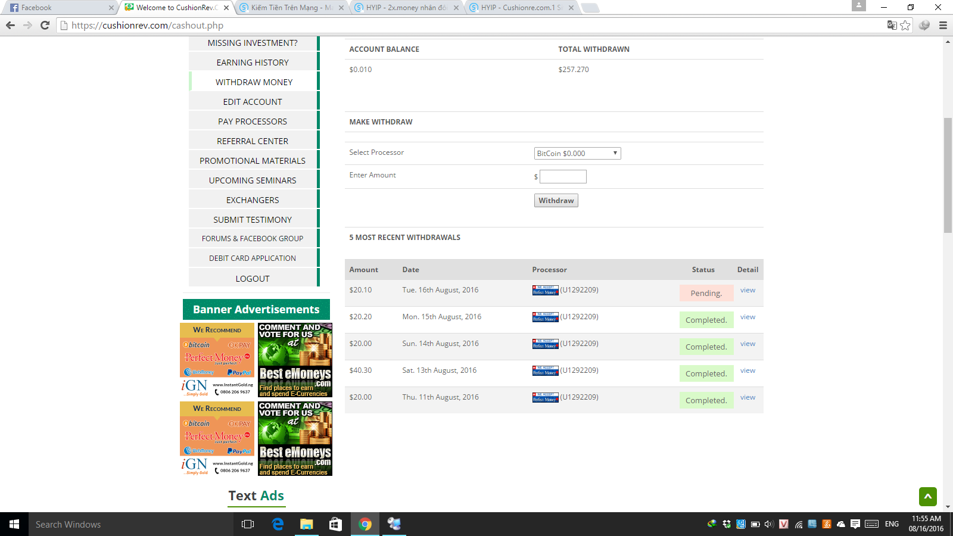View details of the 15th August withdrawal
Image resolution: width=953 pixels, height=536 pixels.
coord(748,317)
